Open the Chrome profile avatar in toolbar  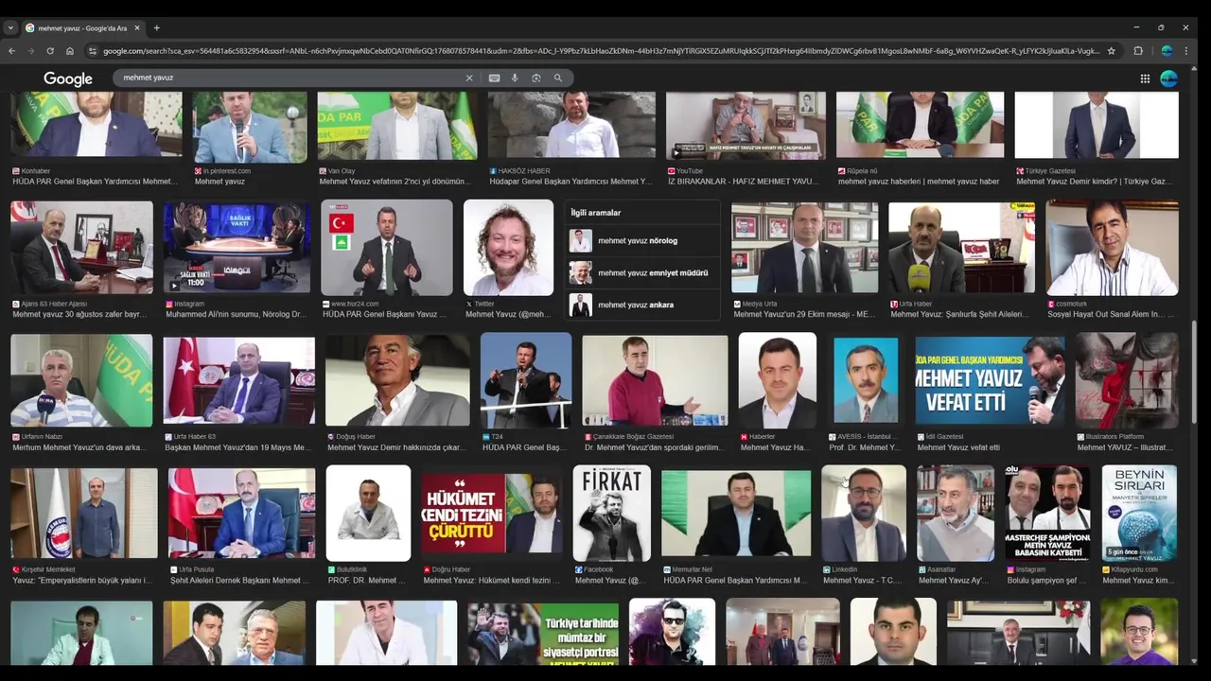[1167, 51]
